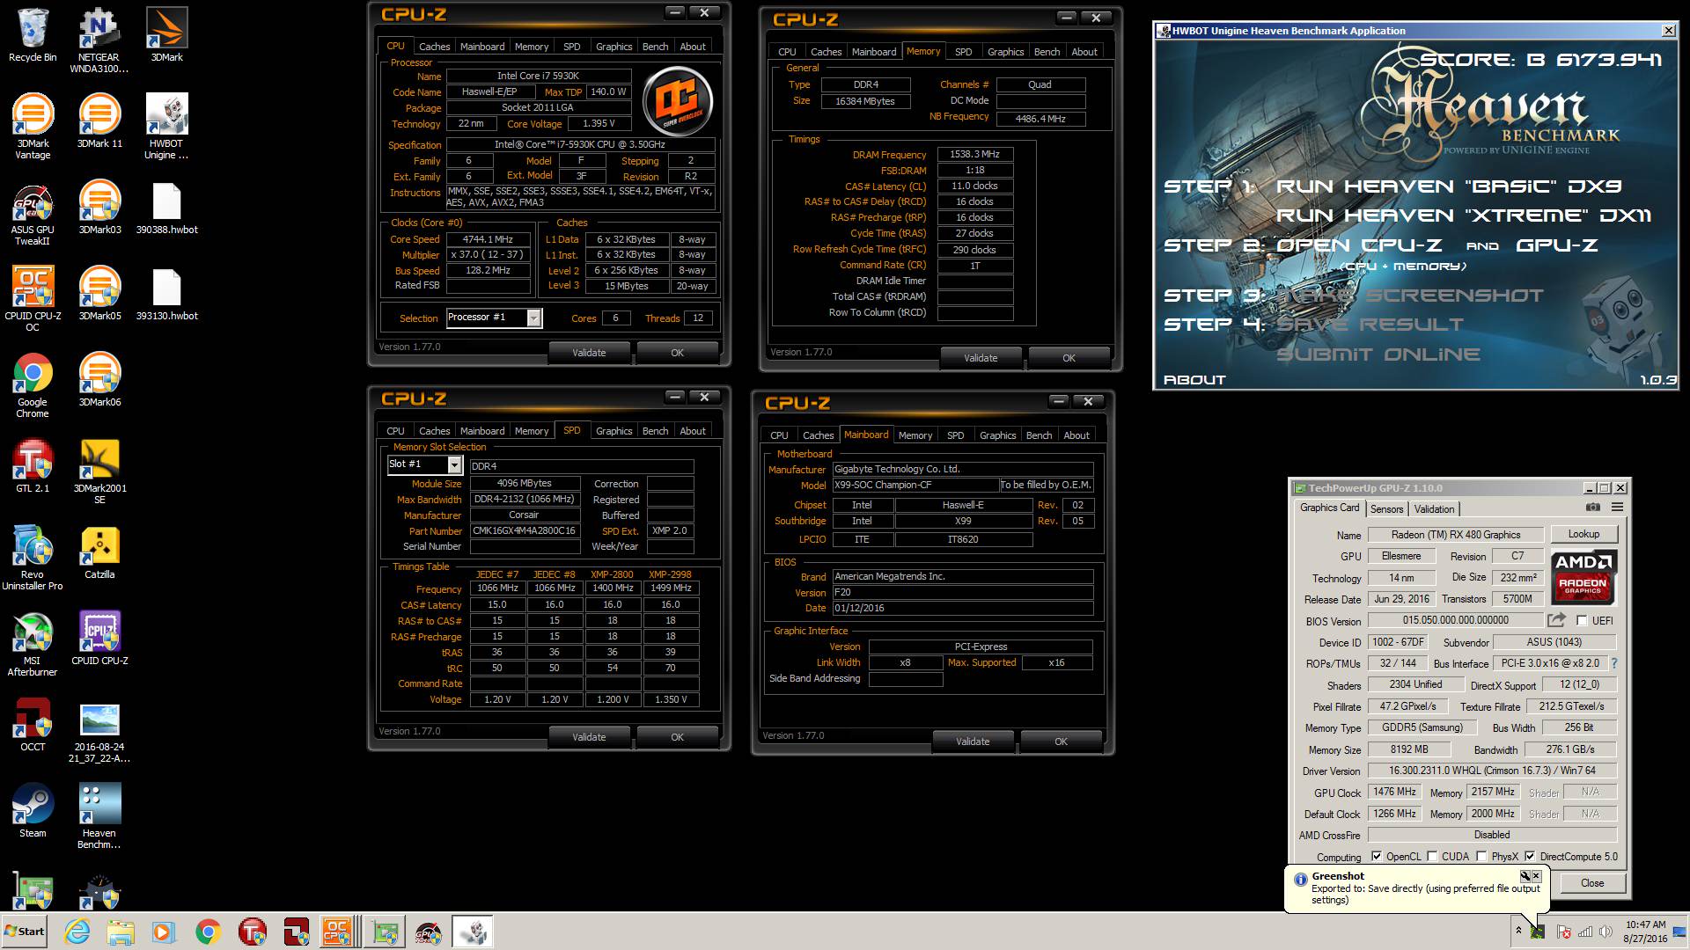This screenshot has height=950, width=1690.
Task: Take a GPU-Z screenshot with the camera icon
Action: coord(1592,508)
